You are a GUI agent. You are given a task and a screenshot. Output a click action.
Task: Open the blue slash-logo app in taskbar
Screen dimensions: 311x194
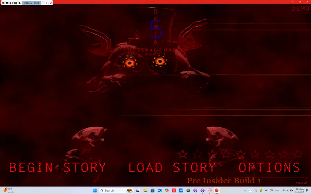pos(181,191)
